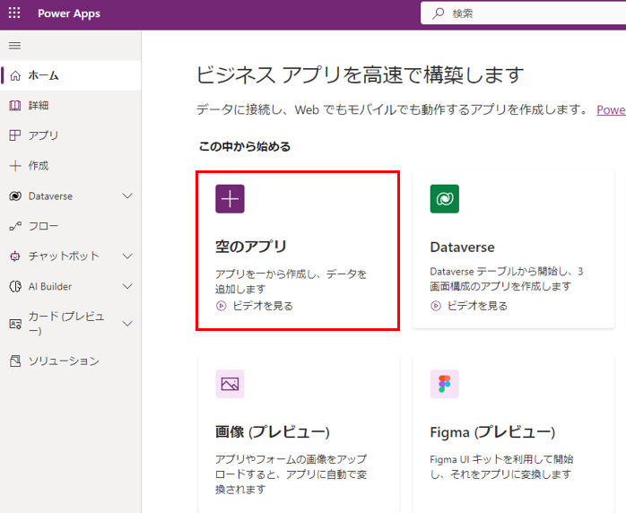This screenshot has height=513, width=626.
Task: Click the ソリューション icon in sidebar
Action: point(14,361)
